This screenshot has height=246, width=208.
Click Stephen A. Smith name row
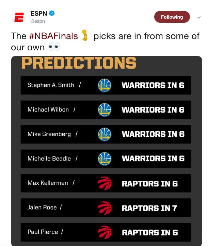(106, 85)
